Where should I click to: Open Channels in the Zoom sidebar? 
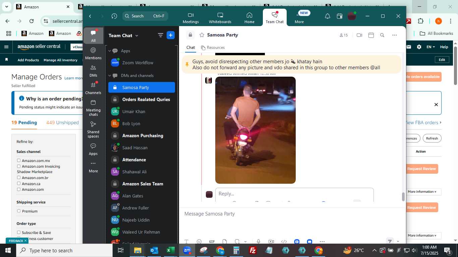93,88
